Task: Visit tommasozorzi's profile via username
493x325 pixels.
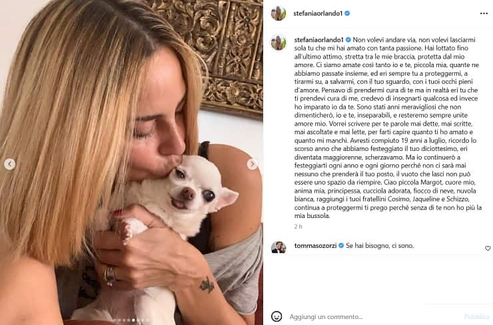Action: tap(315, 246)
